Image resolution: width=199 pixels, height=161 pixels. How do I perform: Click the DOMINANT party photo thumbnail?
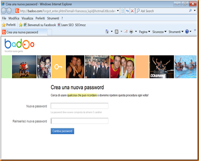pyautogui.click(x=162, y=67)
